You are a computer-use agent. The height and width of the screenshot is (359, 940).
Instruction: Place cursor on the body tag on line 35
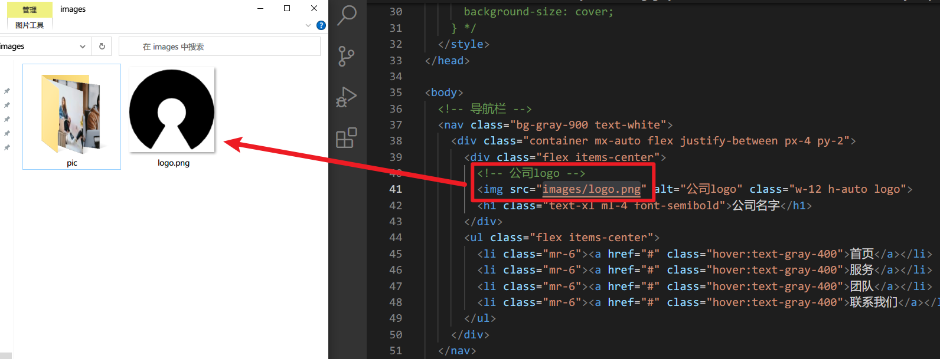pos(443,93)
